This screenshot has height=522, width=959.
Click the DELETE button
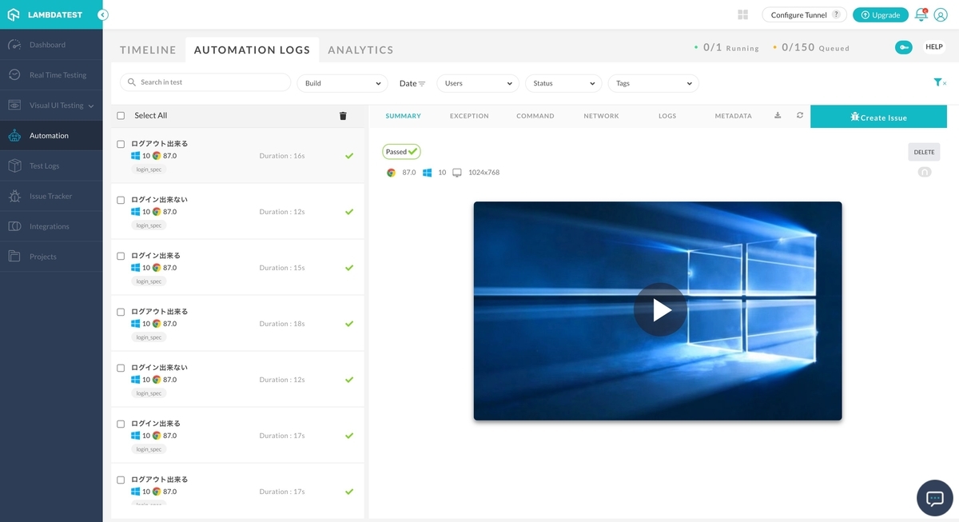[x=924, y=152]
